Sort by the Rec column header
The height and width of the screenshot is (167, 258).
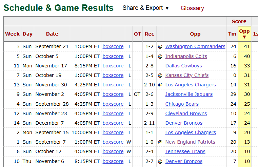[x=149, y=34]
